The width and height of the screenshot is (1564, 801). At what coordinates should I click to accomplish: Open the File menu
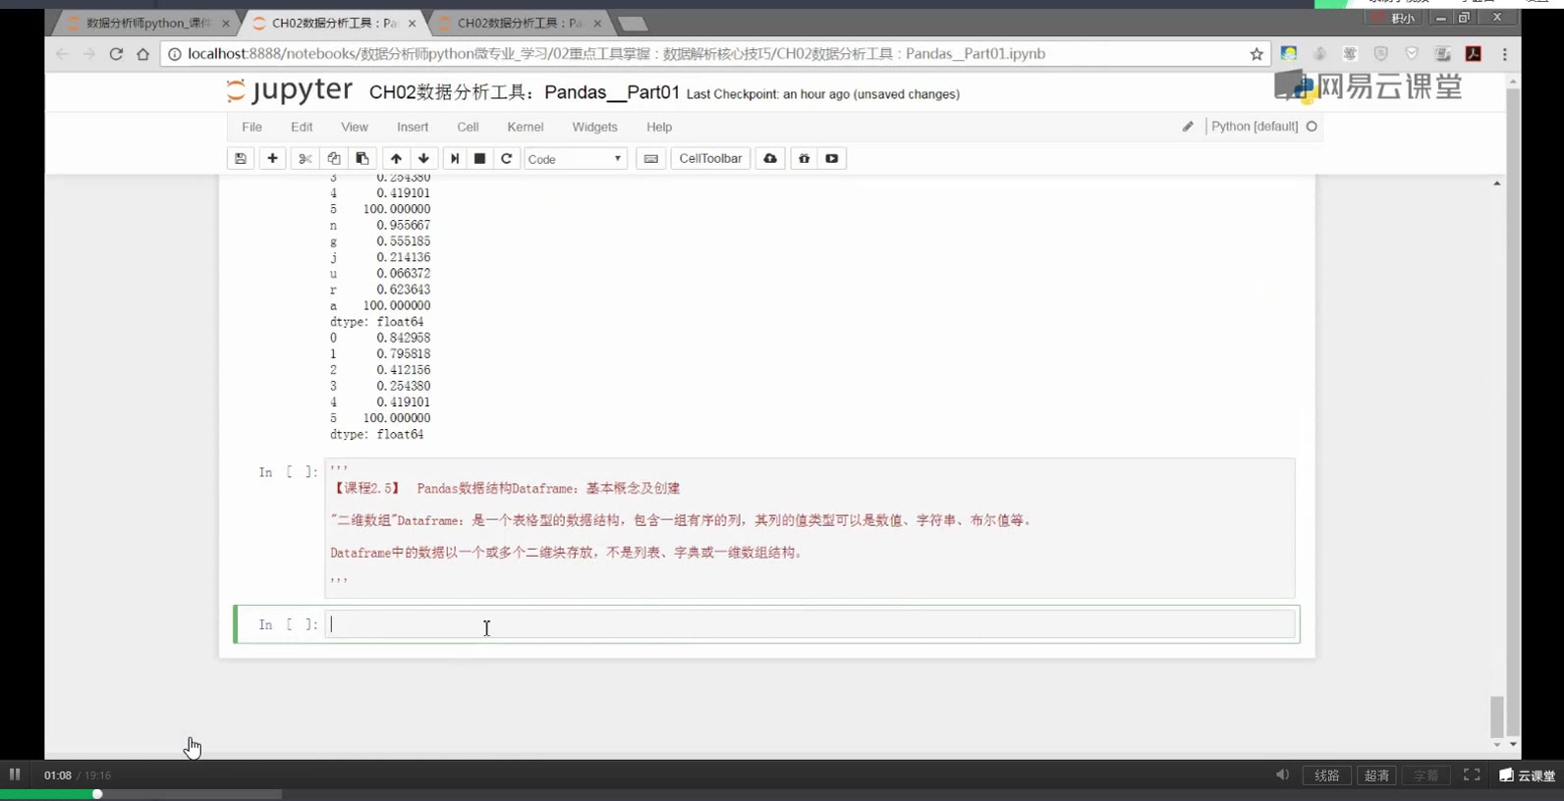click(x=251, y=127)
